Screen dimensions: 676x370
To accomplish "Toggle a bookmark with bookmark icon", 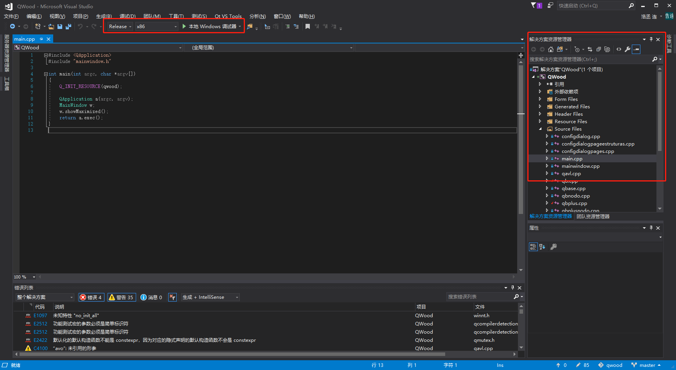I will point(307,26).
